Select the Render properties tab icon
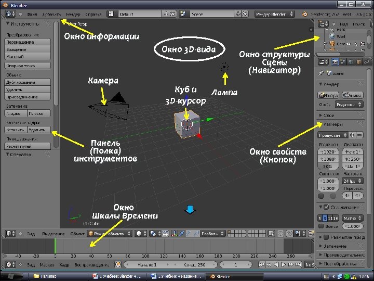Viewport: 374px width, 281px height. 335,62
